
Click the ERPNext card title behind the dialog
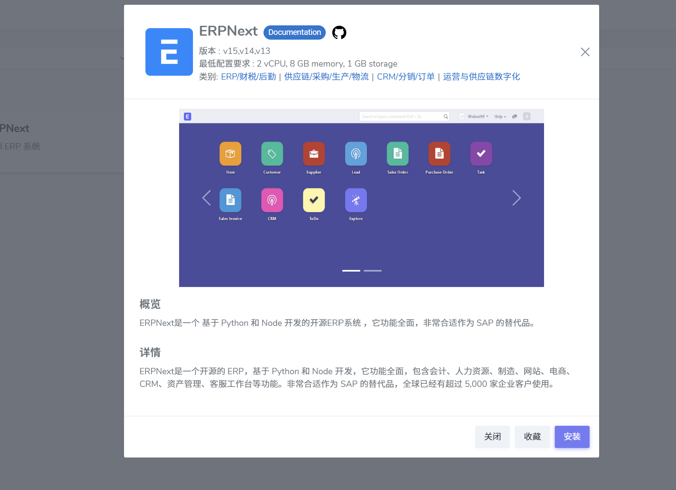(x=15, y=128)
